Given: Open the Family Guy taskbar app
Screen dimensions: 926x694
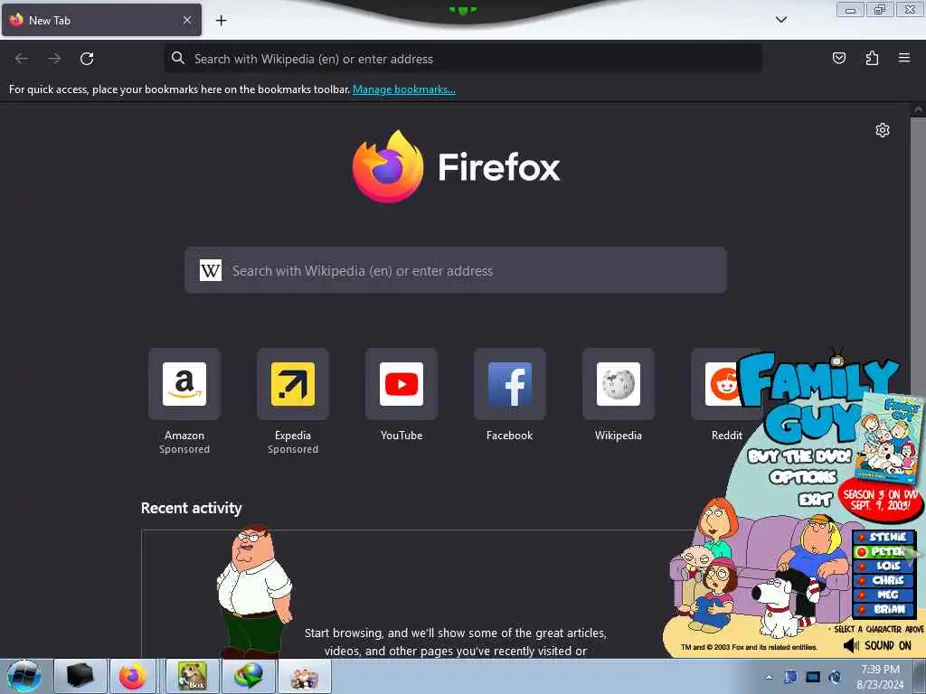Looking at the screenshot, I should (x=304, y=676).
